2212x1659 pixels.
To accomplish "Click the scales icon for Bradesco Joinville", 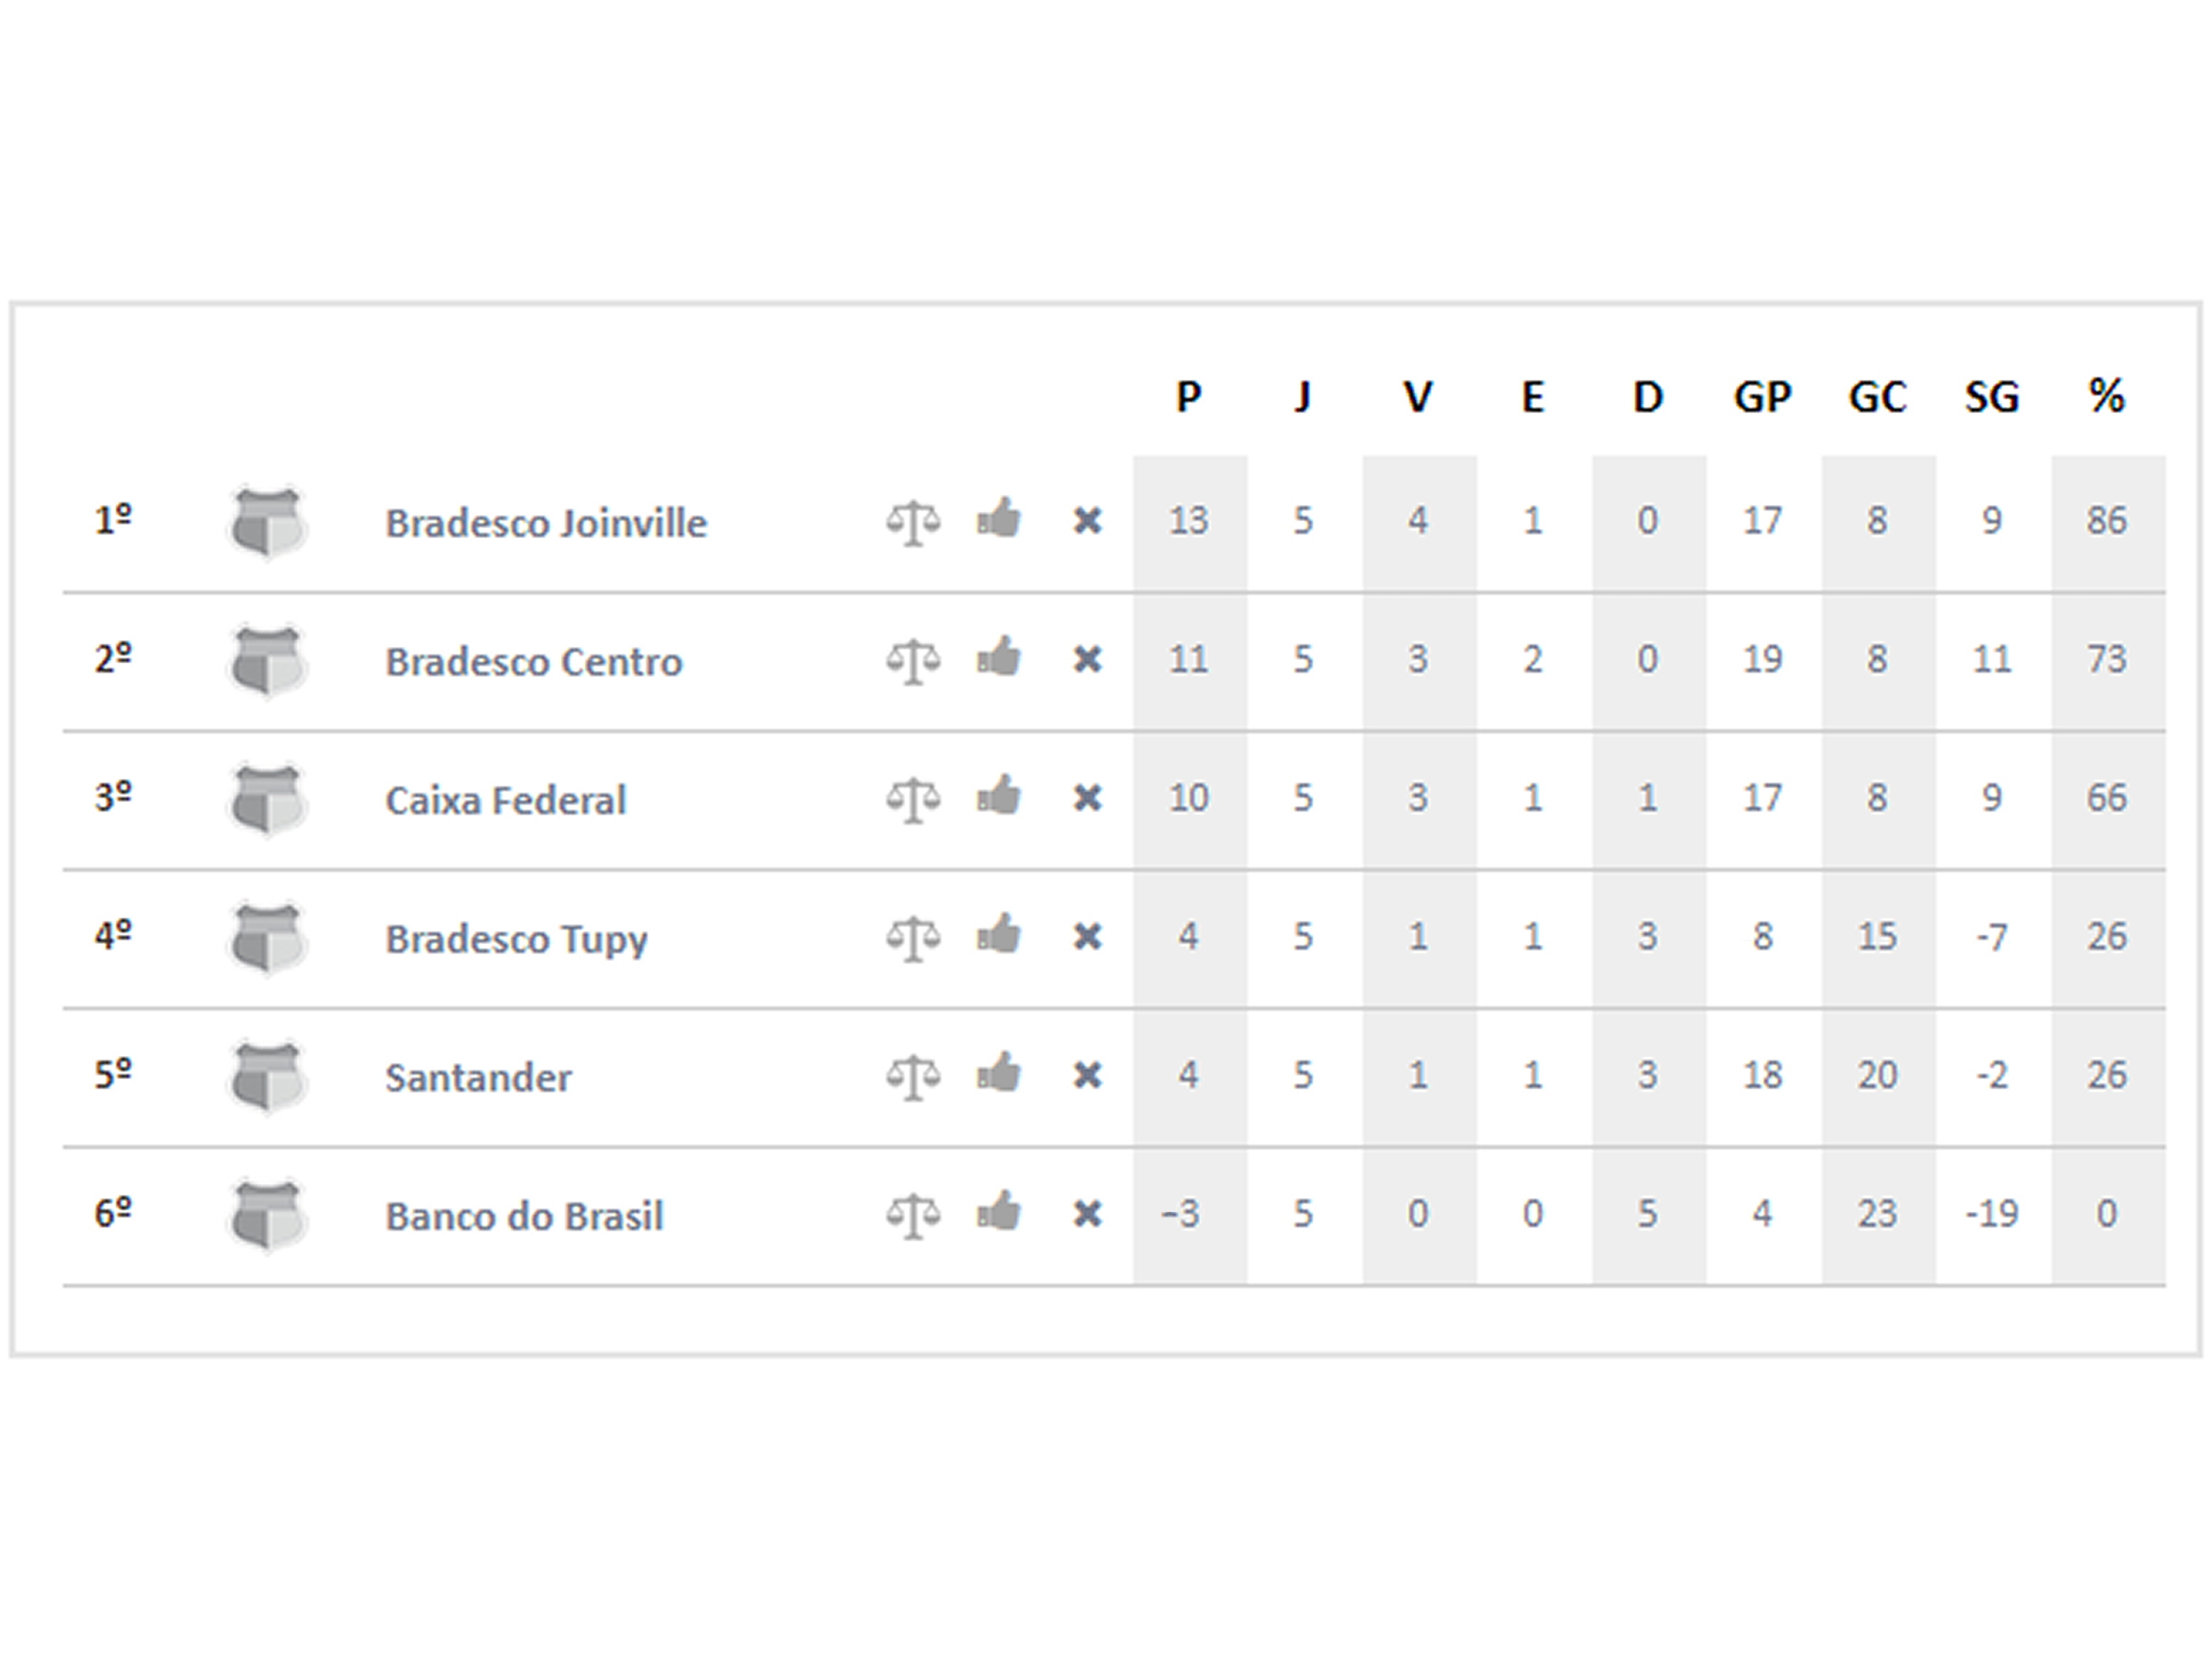I will click(913, 522).
